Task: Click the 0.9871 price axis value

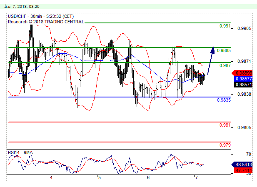Action: [244, 62]
